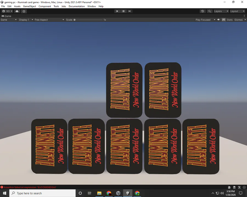Open the Assets menu
247x197 pixels.
click(x=17, y=6)
